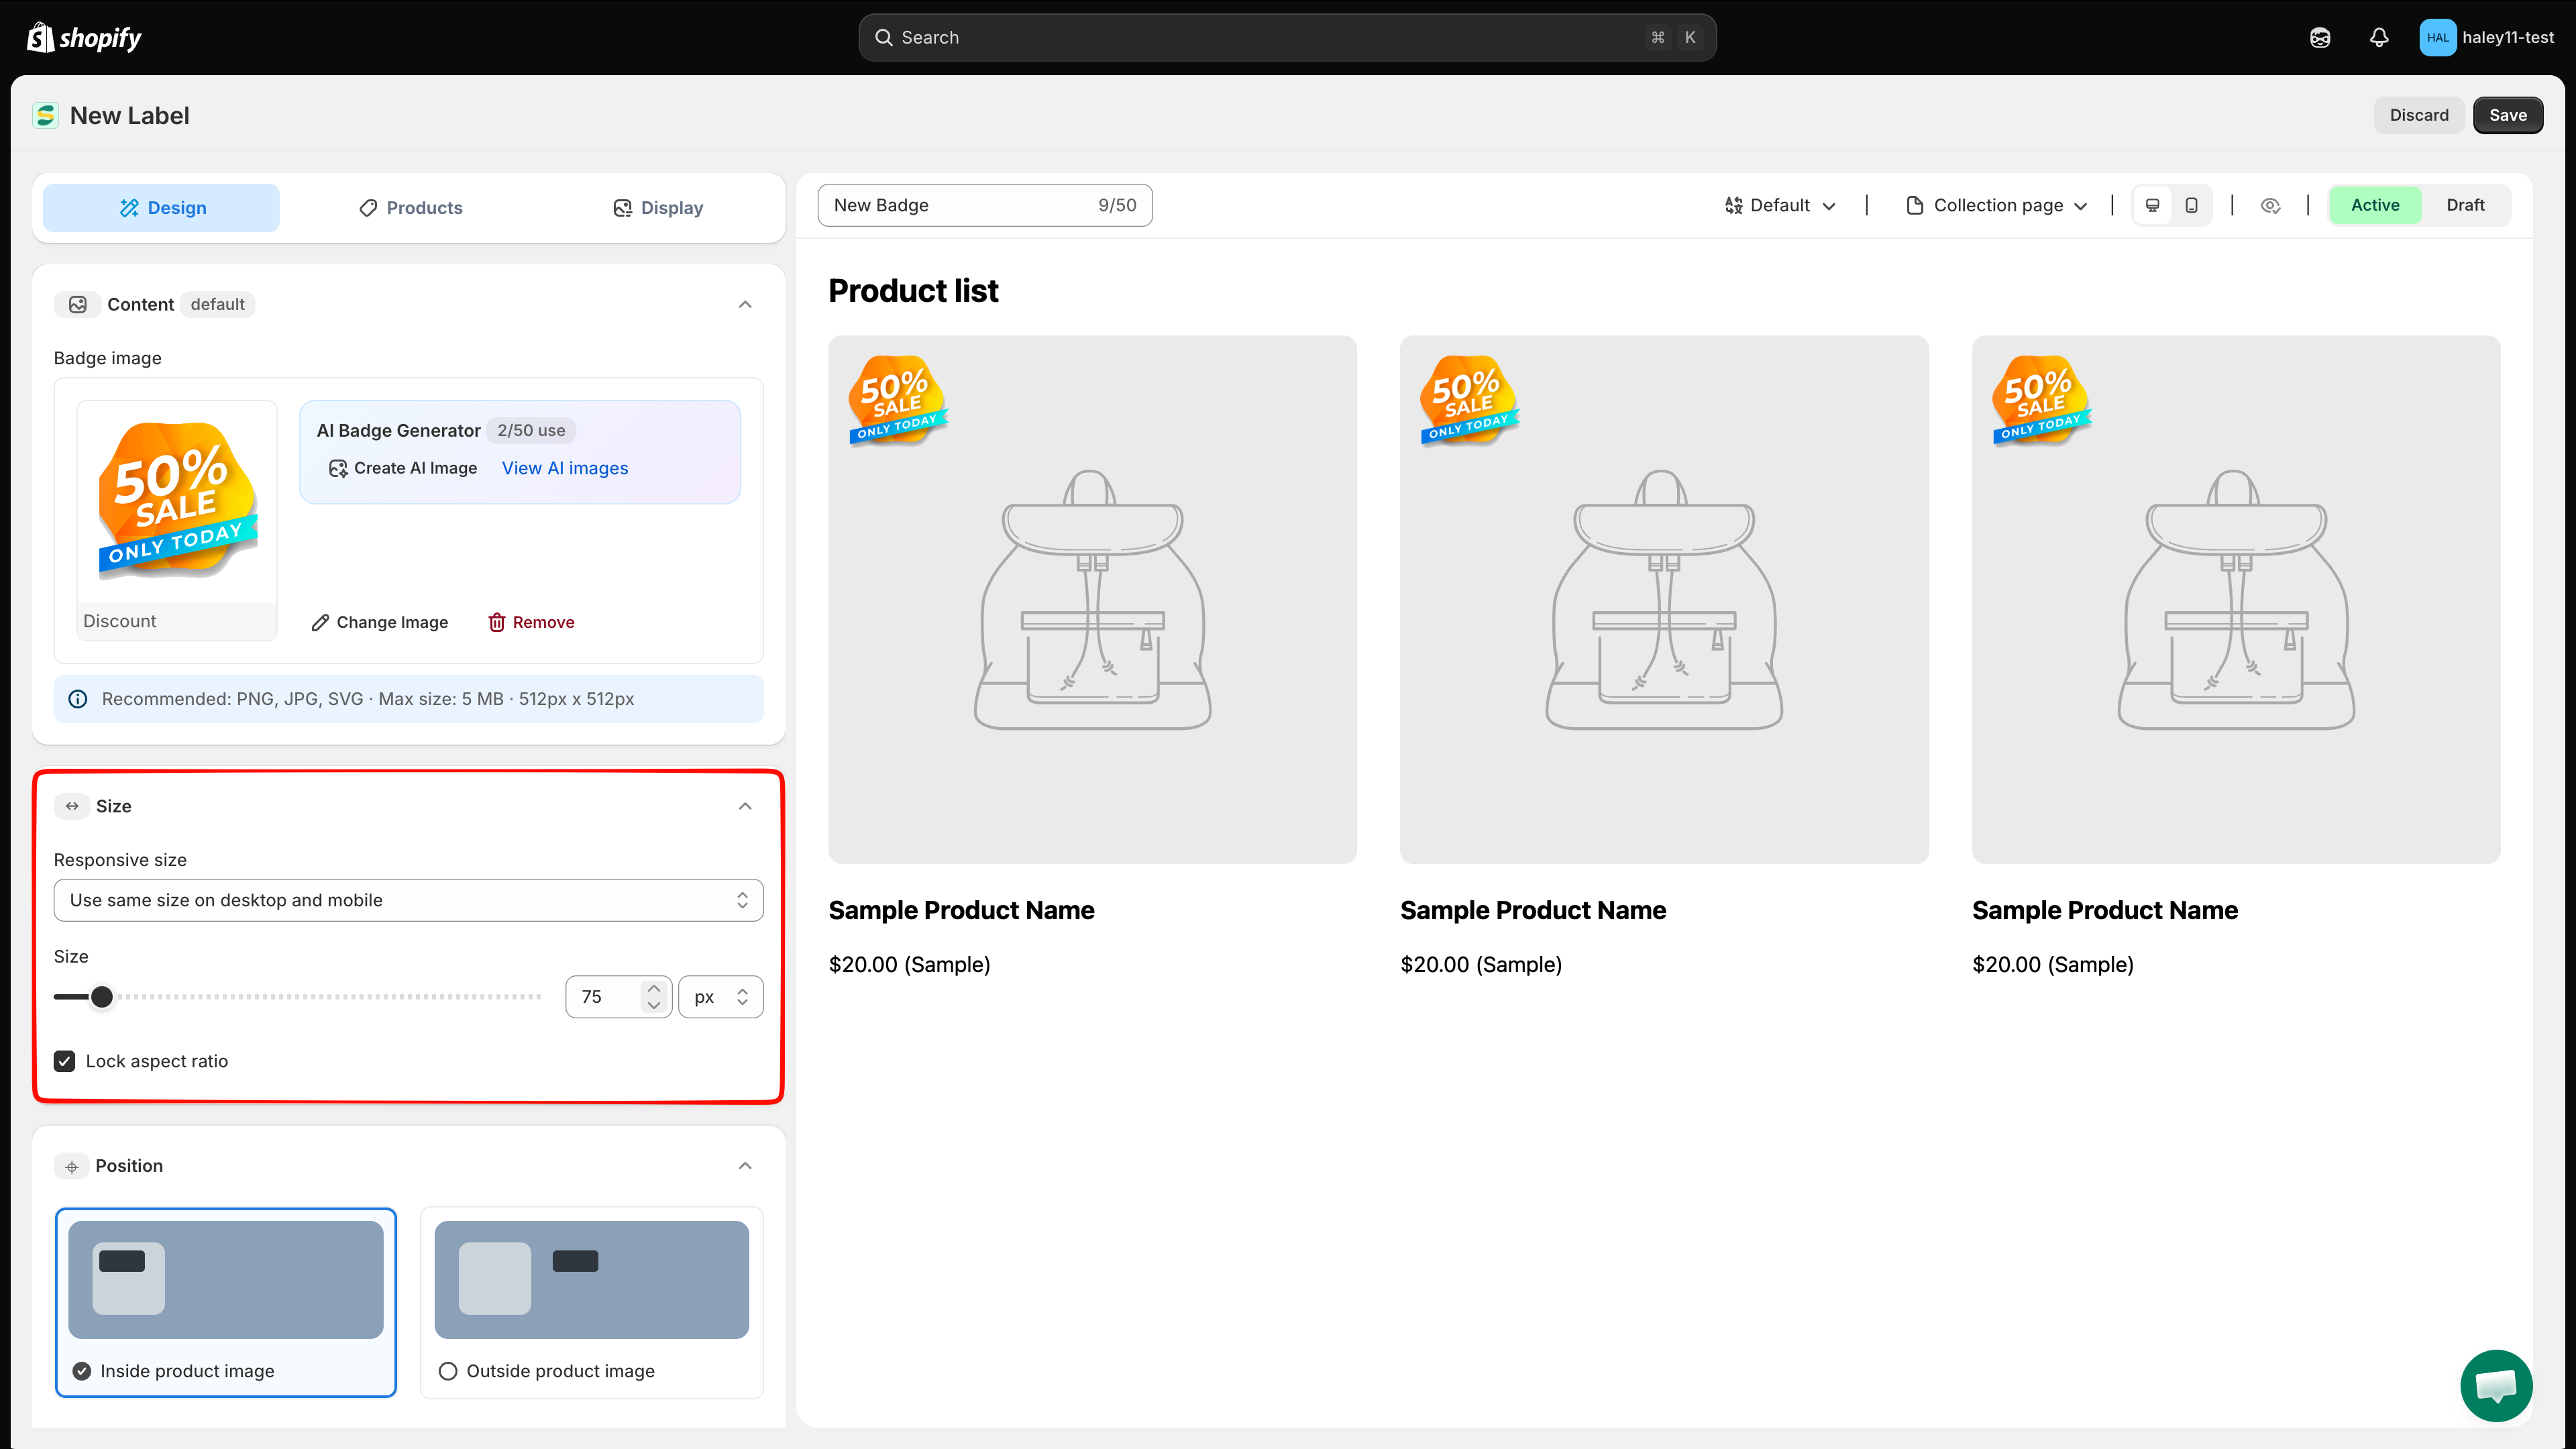The width and height of the screenshot is (2576, 1449).
Task: Decrease size value with down stepper
Action: click(654, 1006)
